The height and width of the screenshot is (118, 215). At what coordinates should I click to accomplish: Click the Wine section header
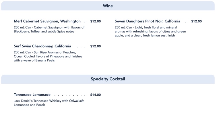pos(108,6)
